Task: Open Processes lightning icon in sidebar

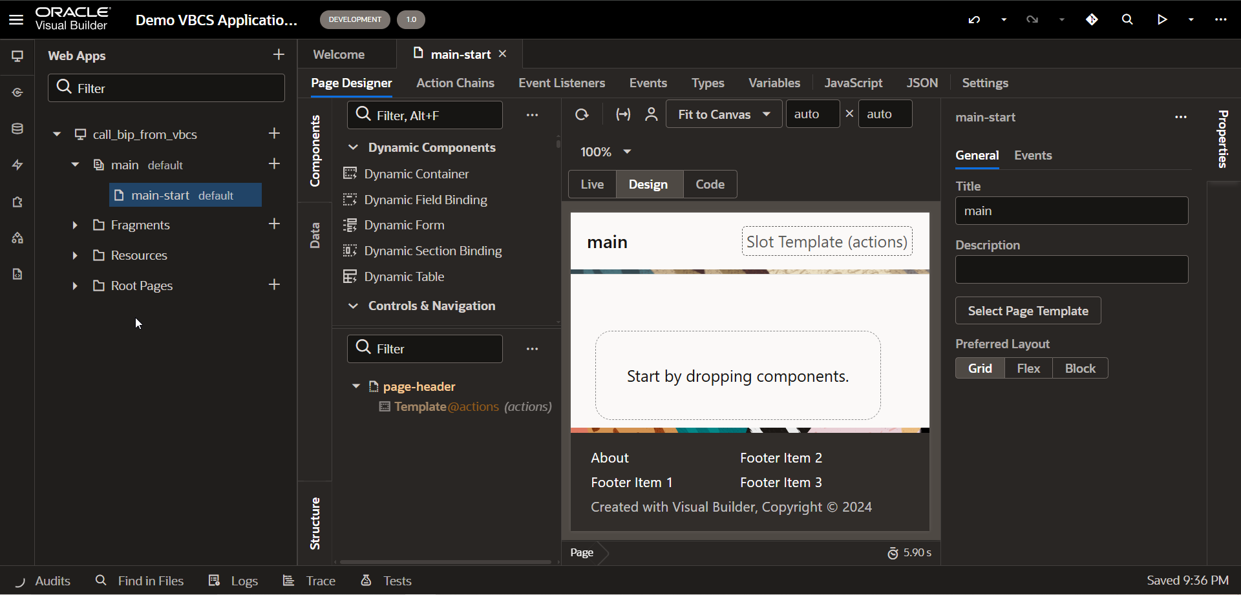Action: [17, 165]
